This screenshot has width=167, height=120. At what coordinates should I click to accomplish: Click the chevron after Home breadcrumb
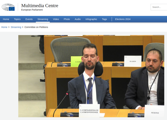pyautogui.click(x=9, y=27)
